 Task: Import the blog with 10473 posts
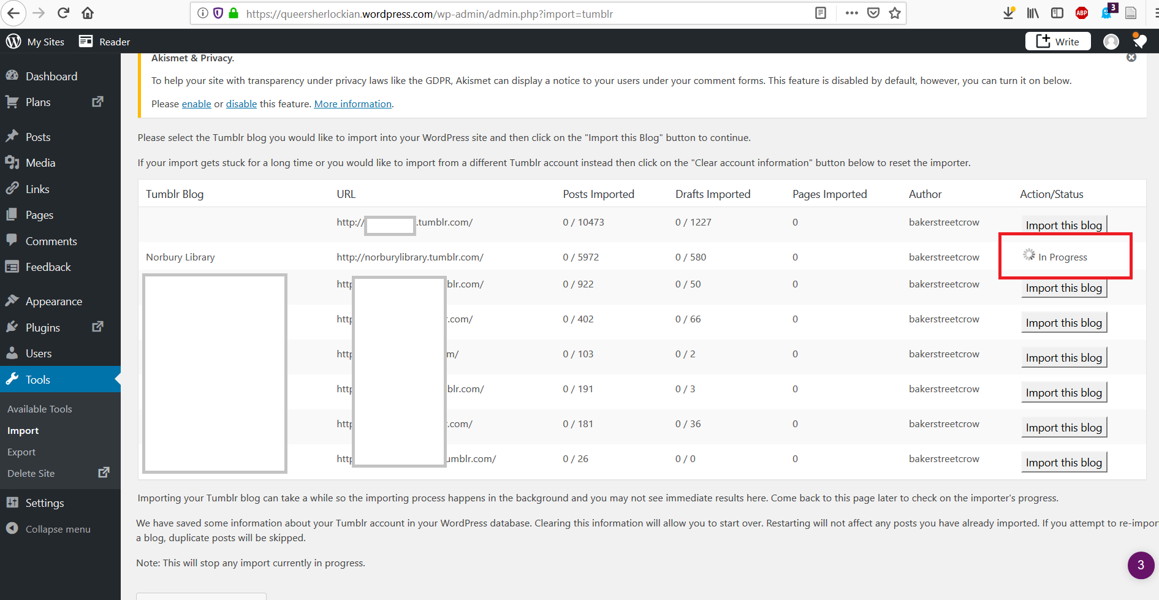pos(1064,225)
